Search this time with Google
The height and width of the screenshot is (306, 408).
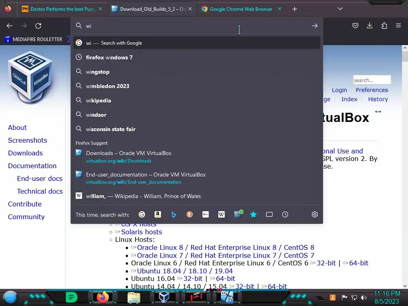pyautogui.click(x=142, y=214)
